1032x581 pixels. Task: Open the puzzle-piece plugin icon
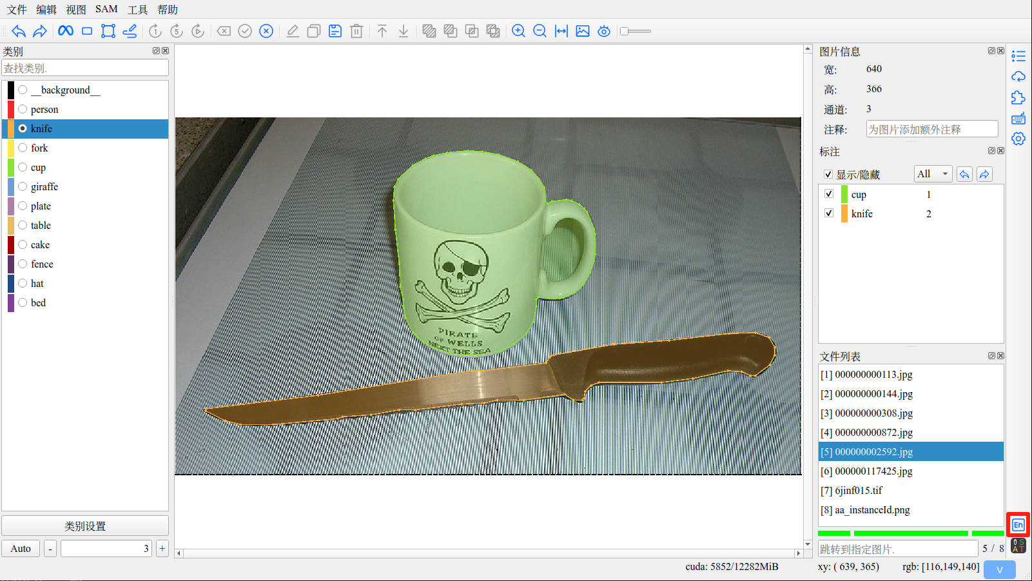[x=1018, y=97]
